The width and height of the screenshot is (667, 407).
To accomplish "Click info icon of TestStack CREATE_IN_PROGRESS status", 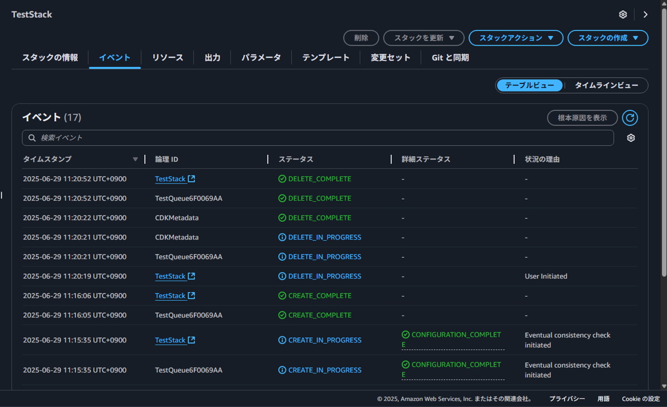I will [282, 340].
